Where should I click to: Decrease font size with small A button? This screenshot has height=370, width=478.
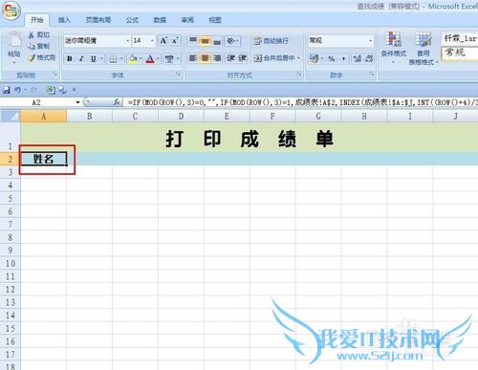175,41
